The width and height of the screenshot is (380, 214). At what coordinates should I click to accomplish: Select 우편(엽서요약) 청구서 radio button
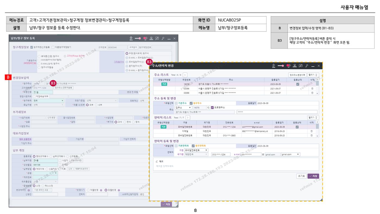point(126,53)
